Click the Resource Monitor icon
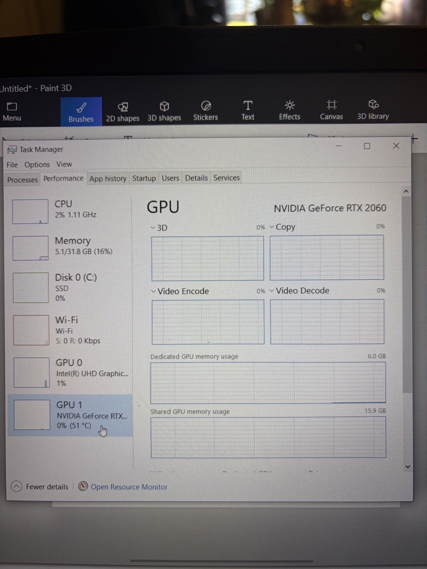The image size is (427, 569). [83, 486]
